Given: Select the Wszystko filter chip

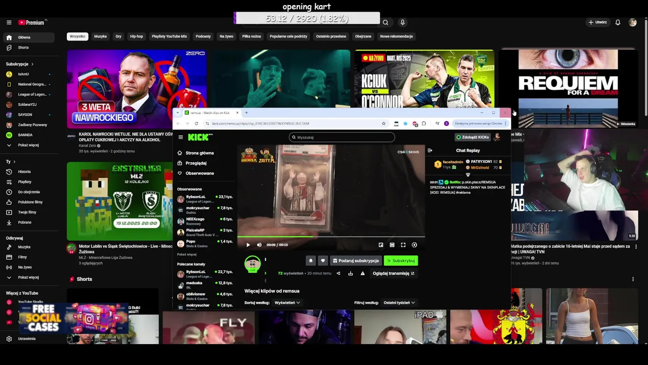Looking at the screenshot, I should [x=77, y=36].
